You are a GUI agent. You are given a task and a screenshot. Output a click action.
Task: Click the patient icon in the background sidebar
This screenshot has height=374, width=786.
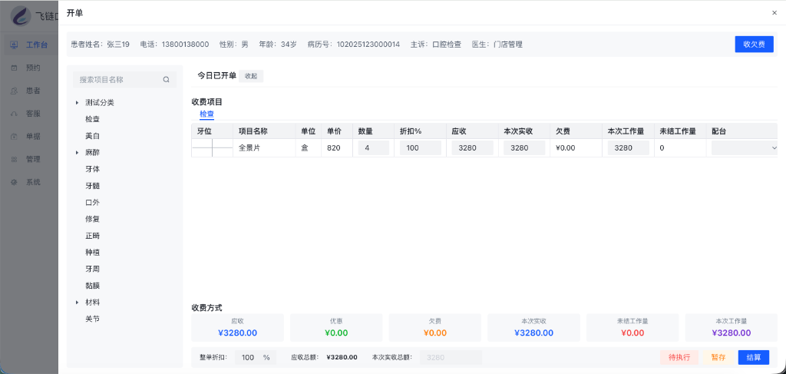click(x=14, y=91)
